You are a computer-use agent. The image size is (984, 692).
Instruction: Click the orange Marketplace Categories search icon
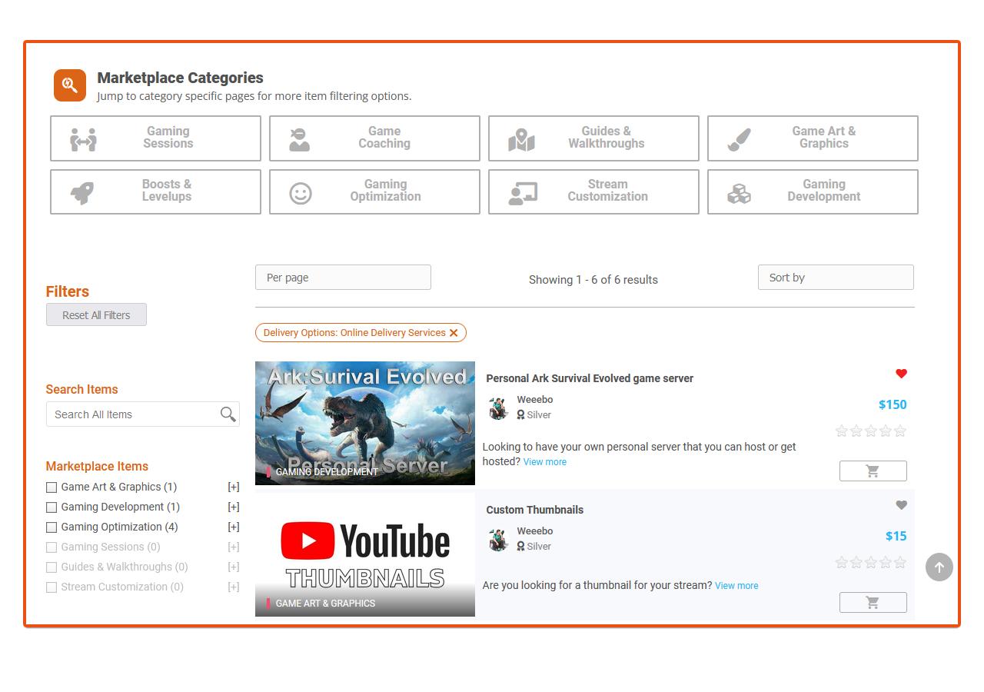click(70, 85)
